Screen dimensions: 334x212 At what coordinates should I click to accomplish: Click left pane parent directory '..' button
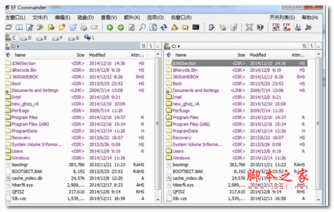point(158,46)
